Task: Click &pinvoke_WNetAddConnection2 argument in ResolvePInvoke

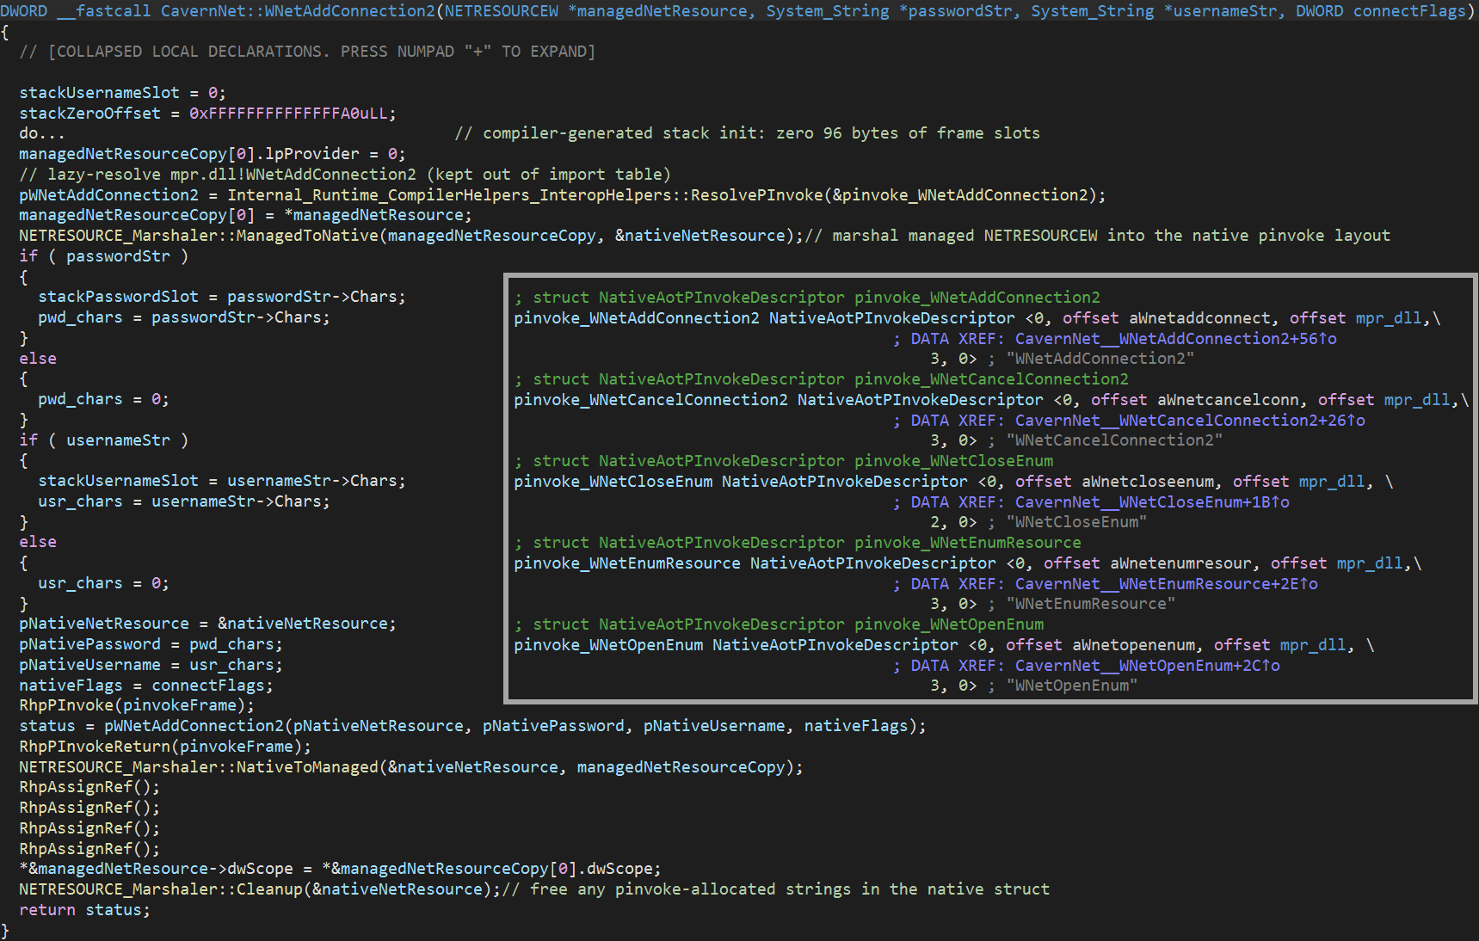Action: click(x=960, y=195)
